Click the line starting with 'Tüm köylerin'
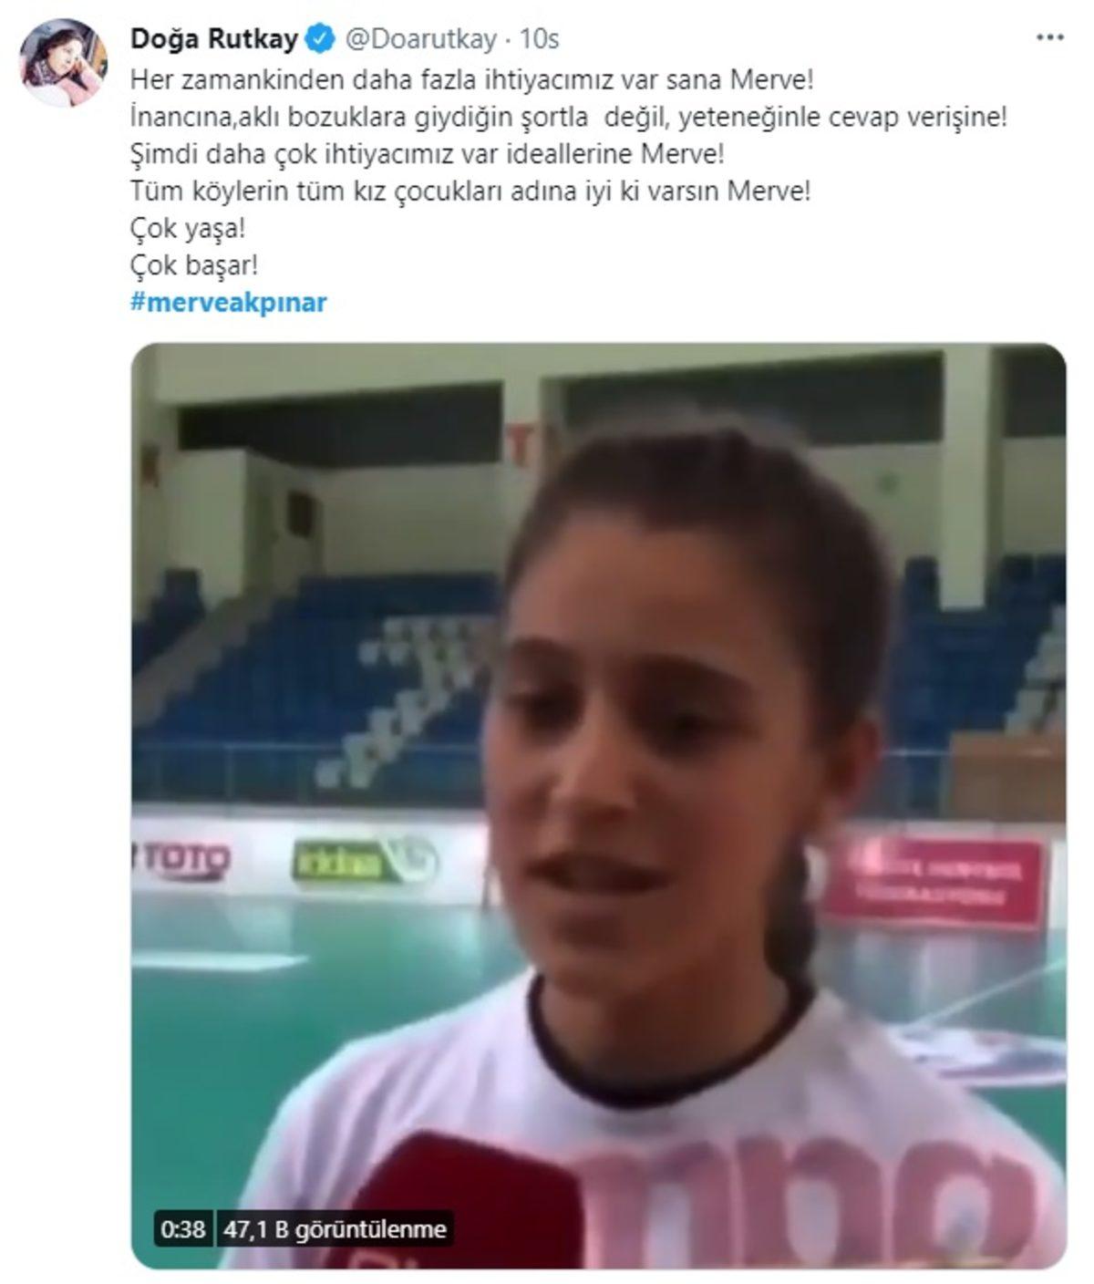Image resolution: width=1094 pixels, height=1284 pixels. [470, 192]
